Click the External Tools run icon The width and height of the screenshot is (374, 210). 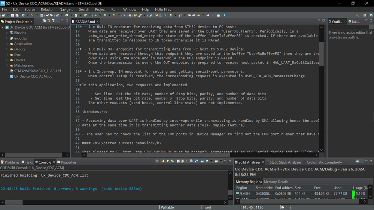point(114,15)
